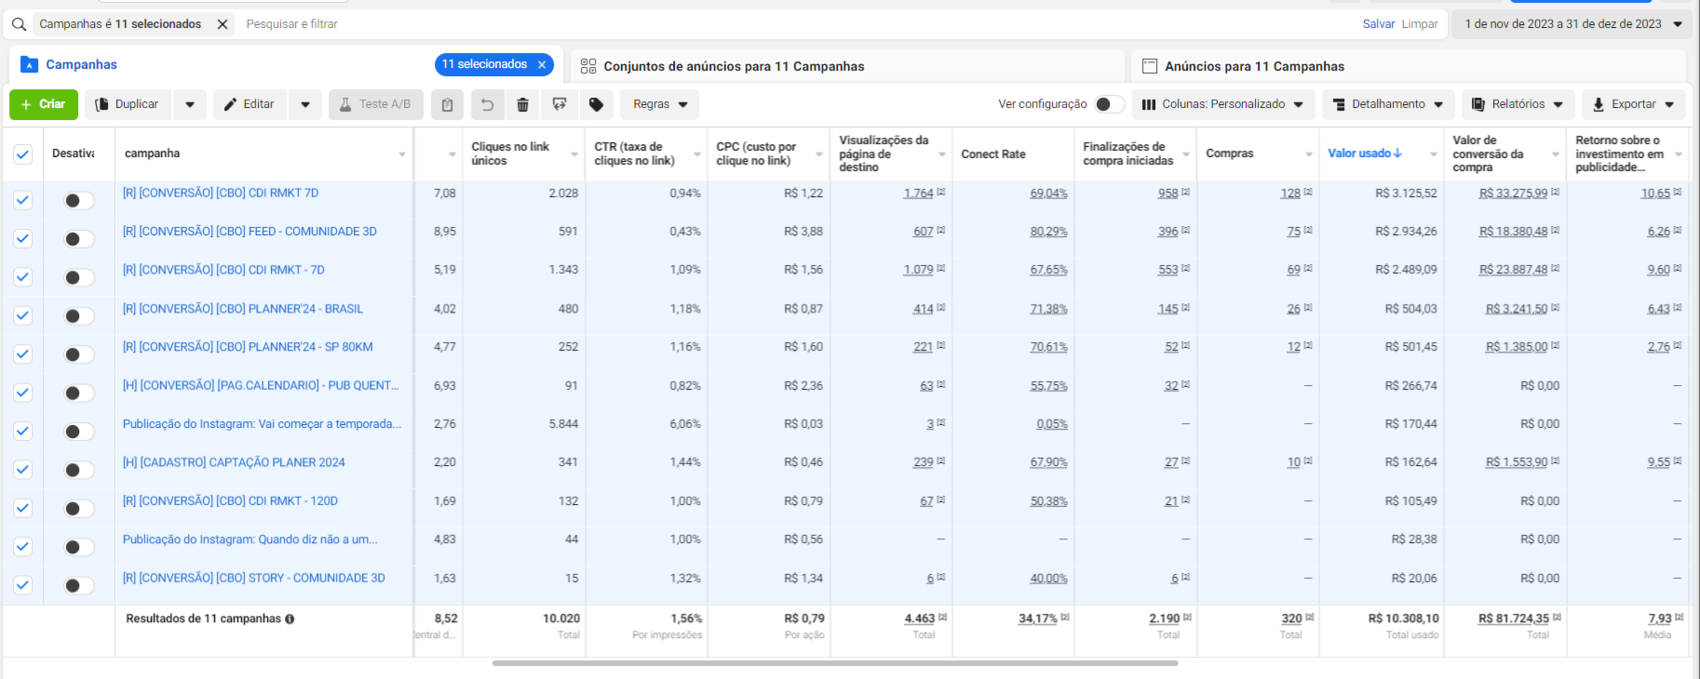The width and height of the screenshot is (1700, 679).
Task: Expand the Editar dropdown arrow
Action: click(x=305, y=104)
